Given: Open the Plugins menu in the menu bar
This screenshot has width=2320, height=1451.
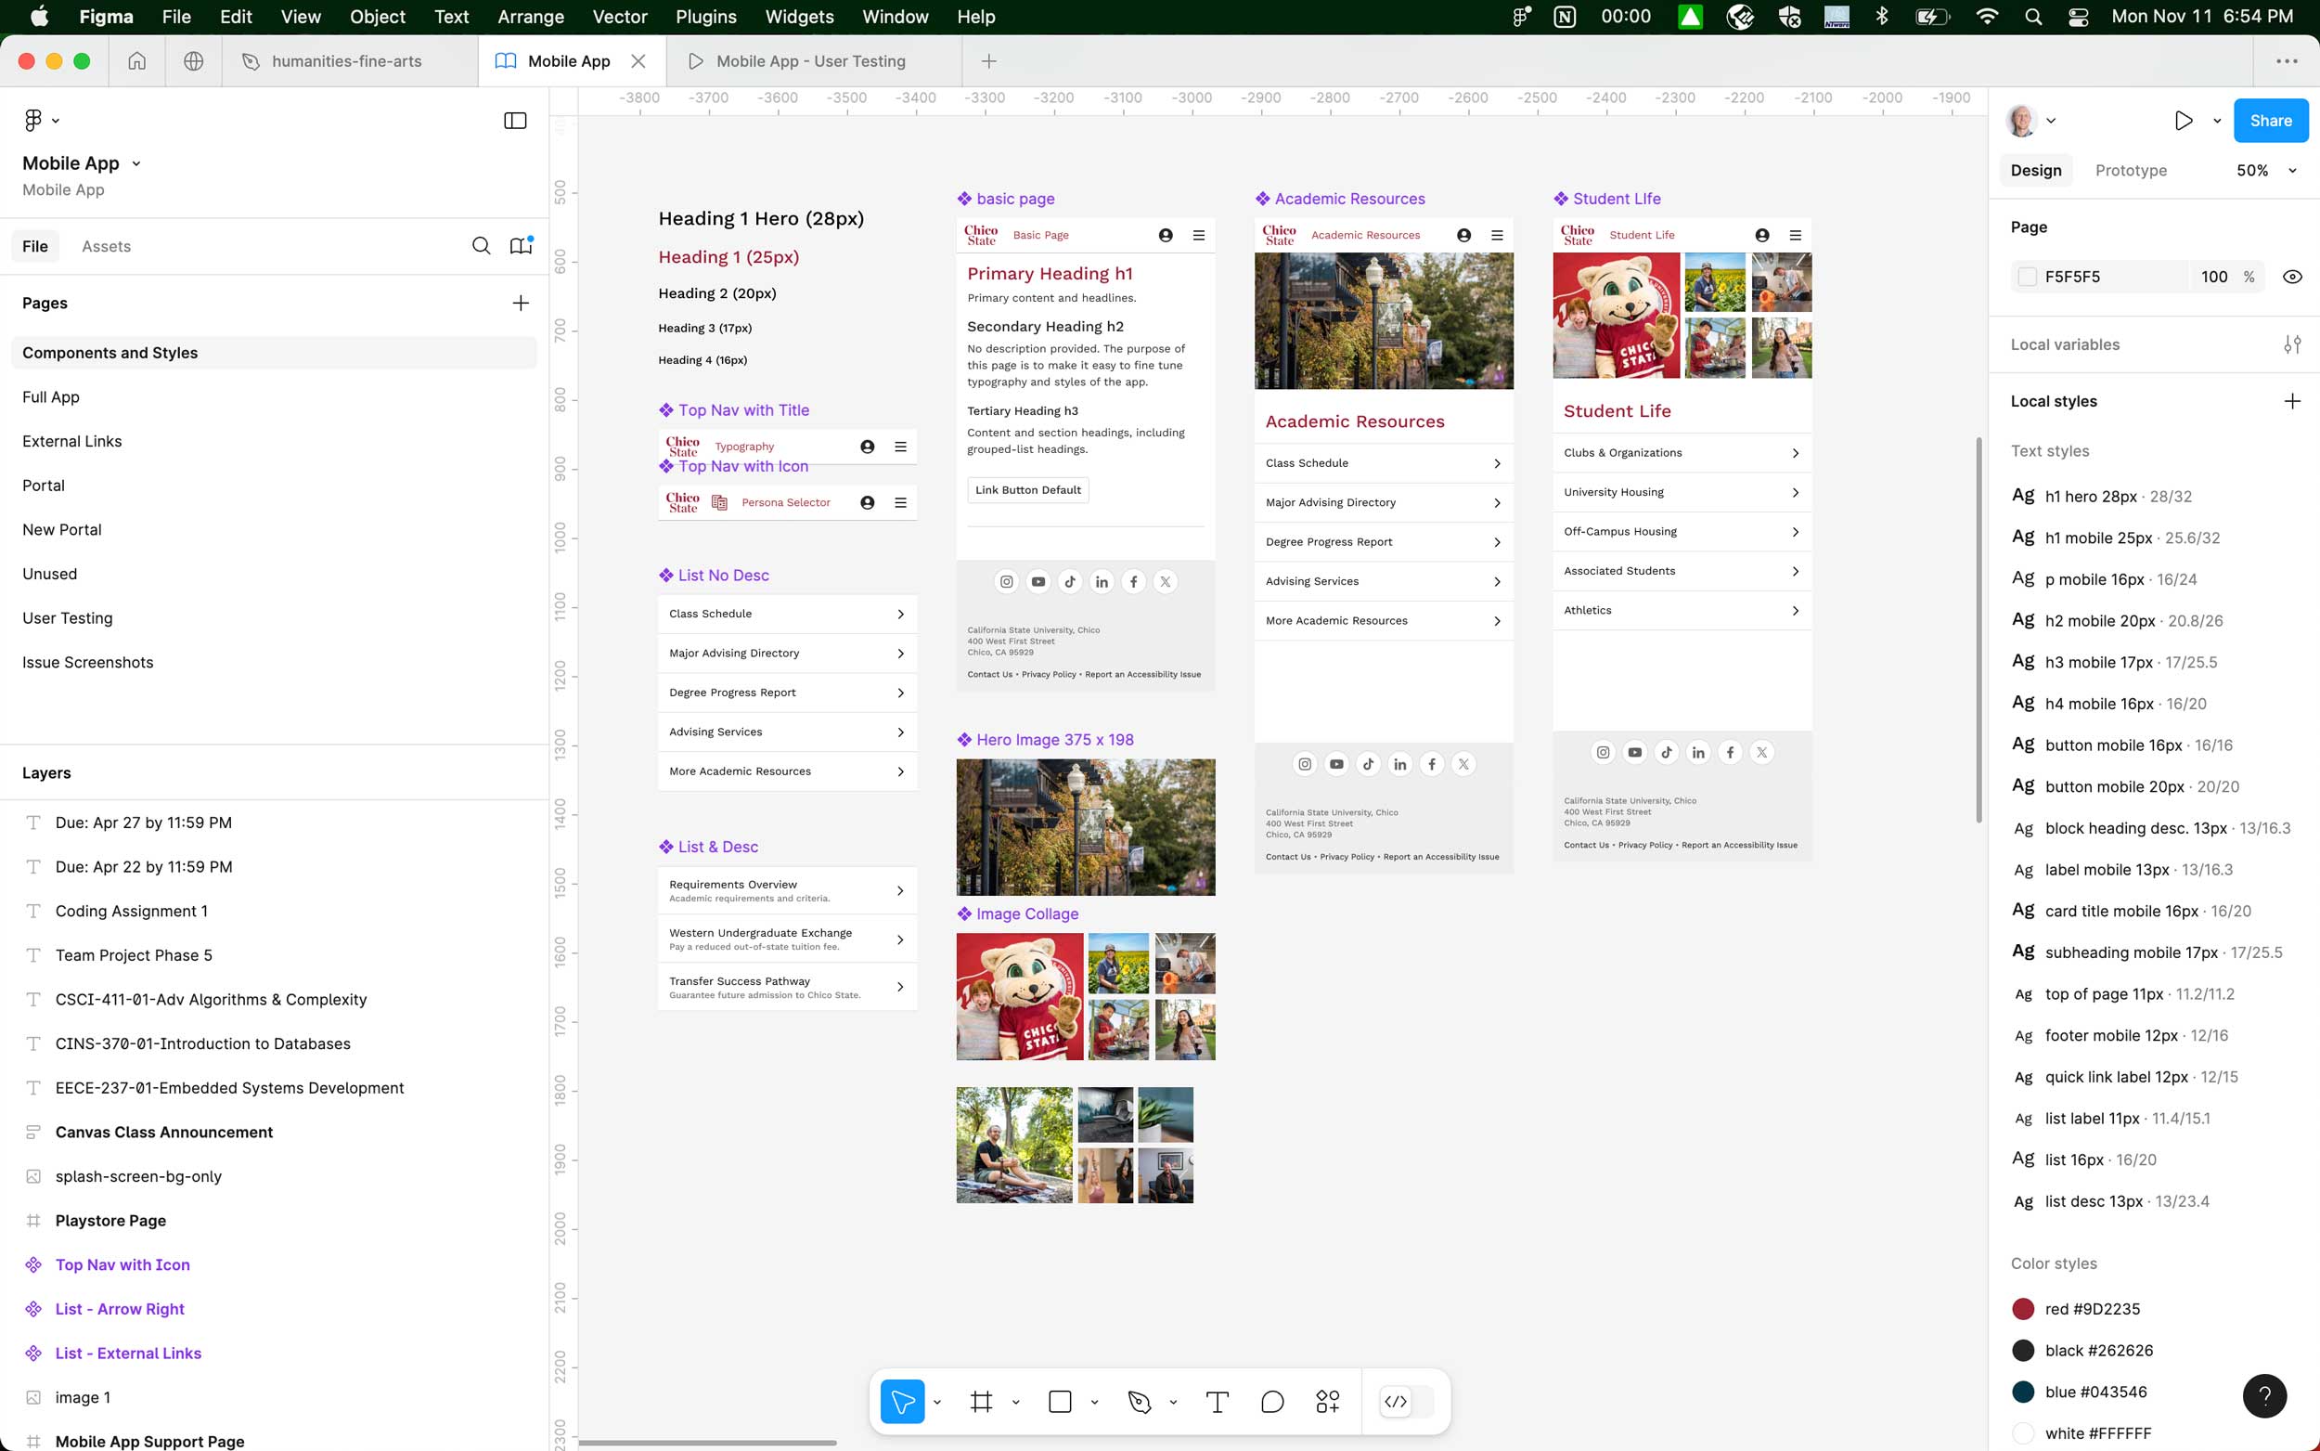Looking at the screenshot, I should (x=705, y=17).
